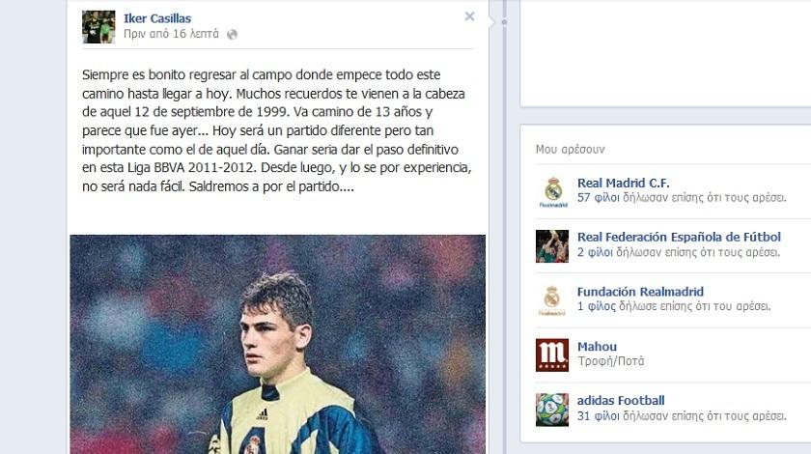This screenshot has width=811, height=454.
Task: Open the Real Madrid C.F. page link
Action: point(624,183)
